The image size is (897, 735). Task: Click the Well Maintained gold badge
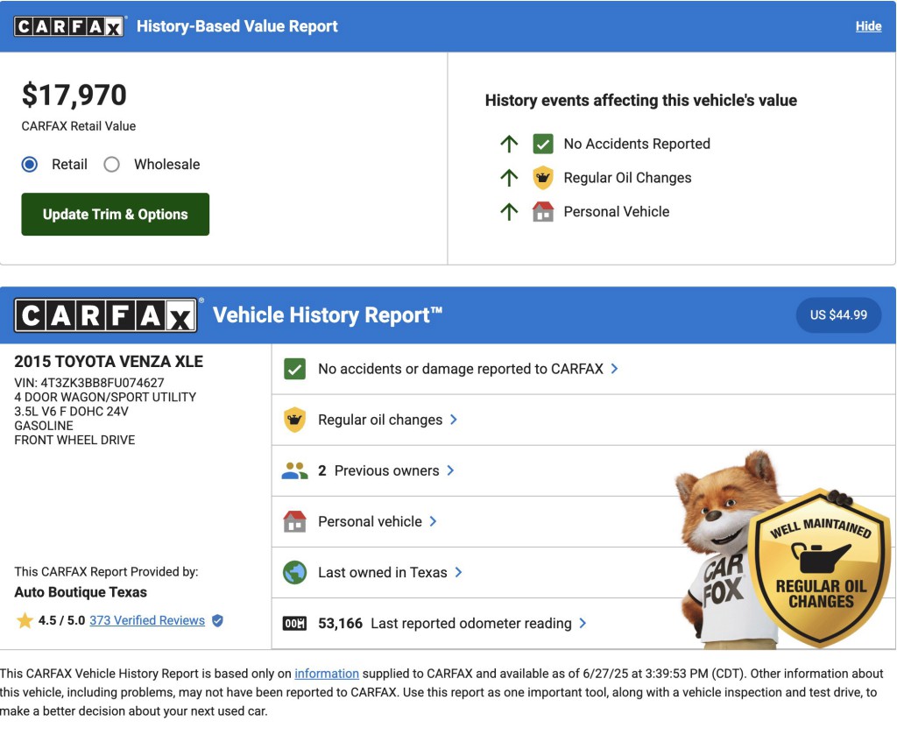tap(820, 568)
